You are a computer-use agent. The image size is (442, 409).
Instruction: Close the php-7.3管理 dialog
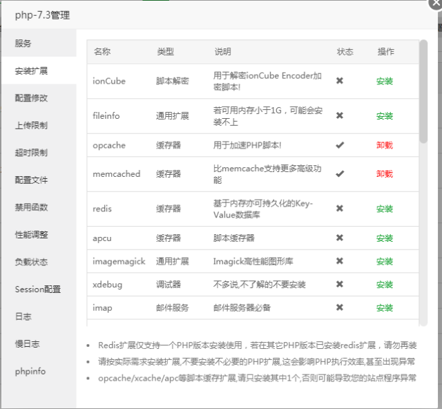click(x=436, y=3)
